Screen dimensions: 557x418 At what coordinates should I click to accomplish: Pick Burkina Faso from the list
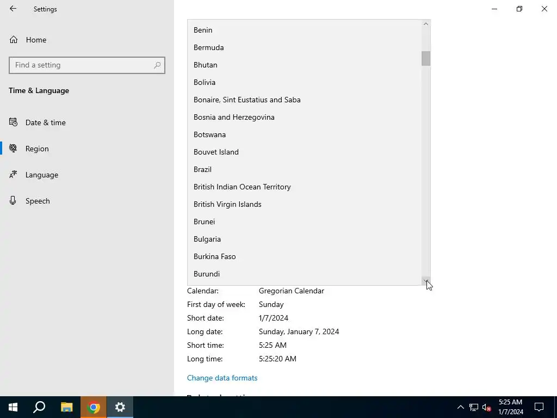(x=305, y=257)
